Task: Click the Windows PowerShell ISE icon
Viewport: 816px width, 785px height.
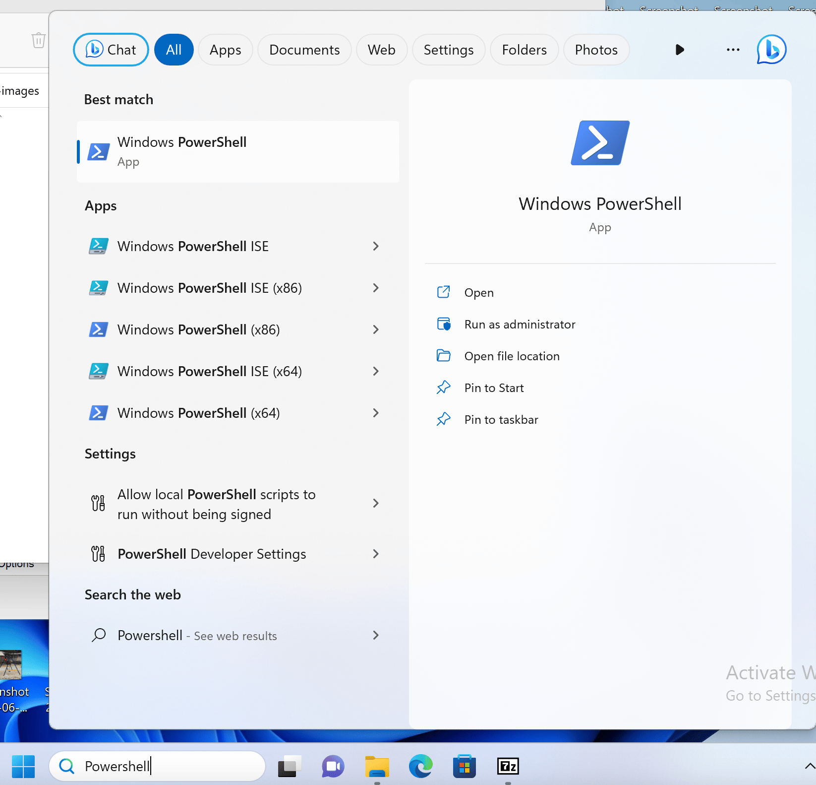Action: point(98,246)
